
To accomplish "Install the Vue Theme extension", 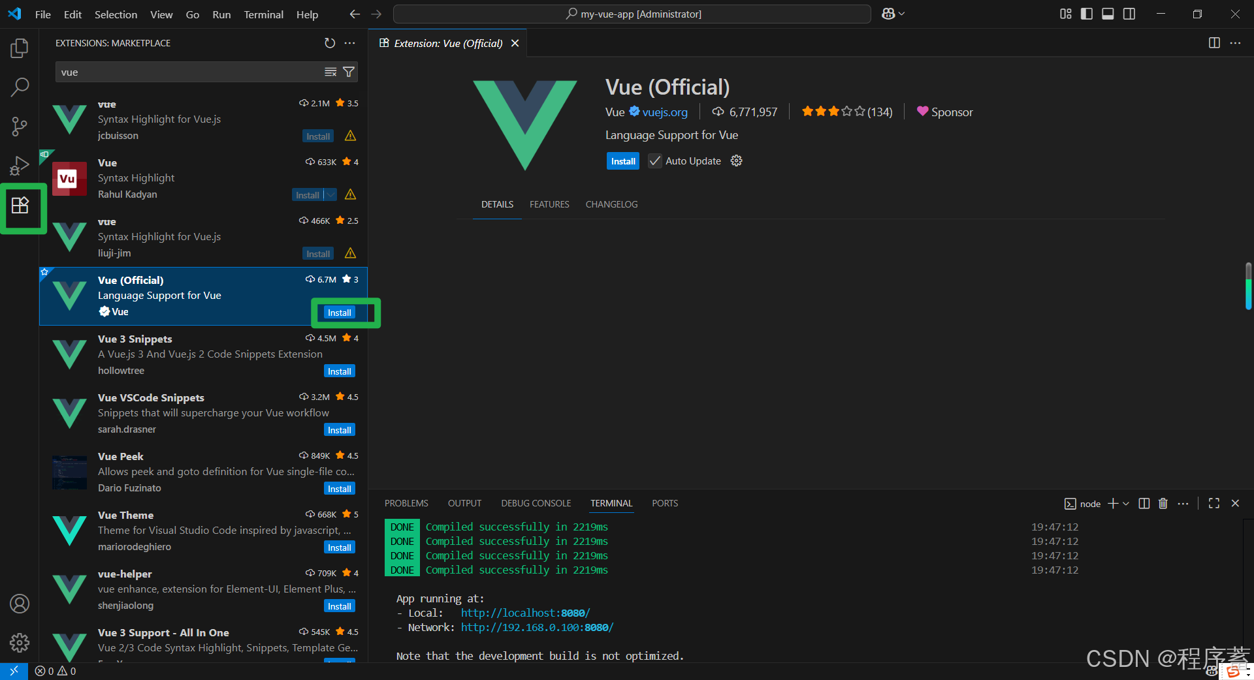I will click(x=340, y=548).
